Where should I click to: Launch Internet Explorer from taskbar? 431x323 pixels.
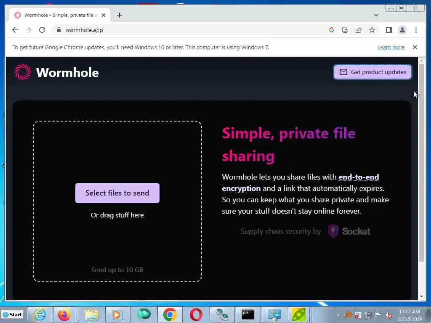[40, 315]
